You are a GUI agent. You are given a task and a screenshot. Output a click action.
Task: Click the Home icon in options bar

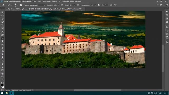(3, 5)
